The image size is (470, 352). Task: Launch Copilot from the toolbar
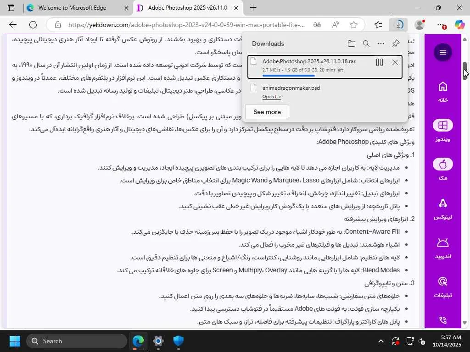click(x=459, y=25)
